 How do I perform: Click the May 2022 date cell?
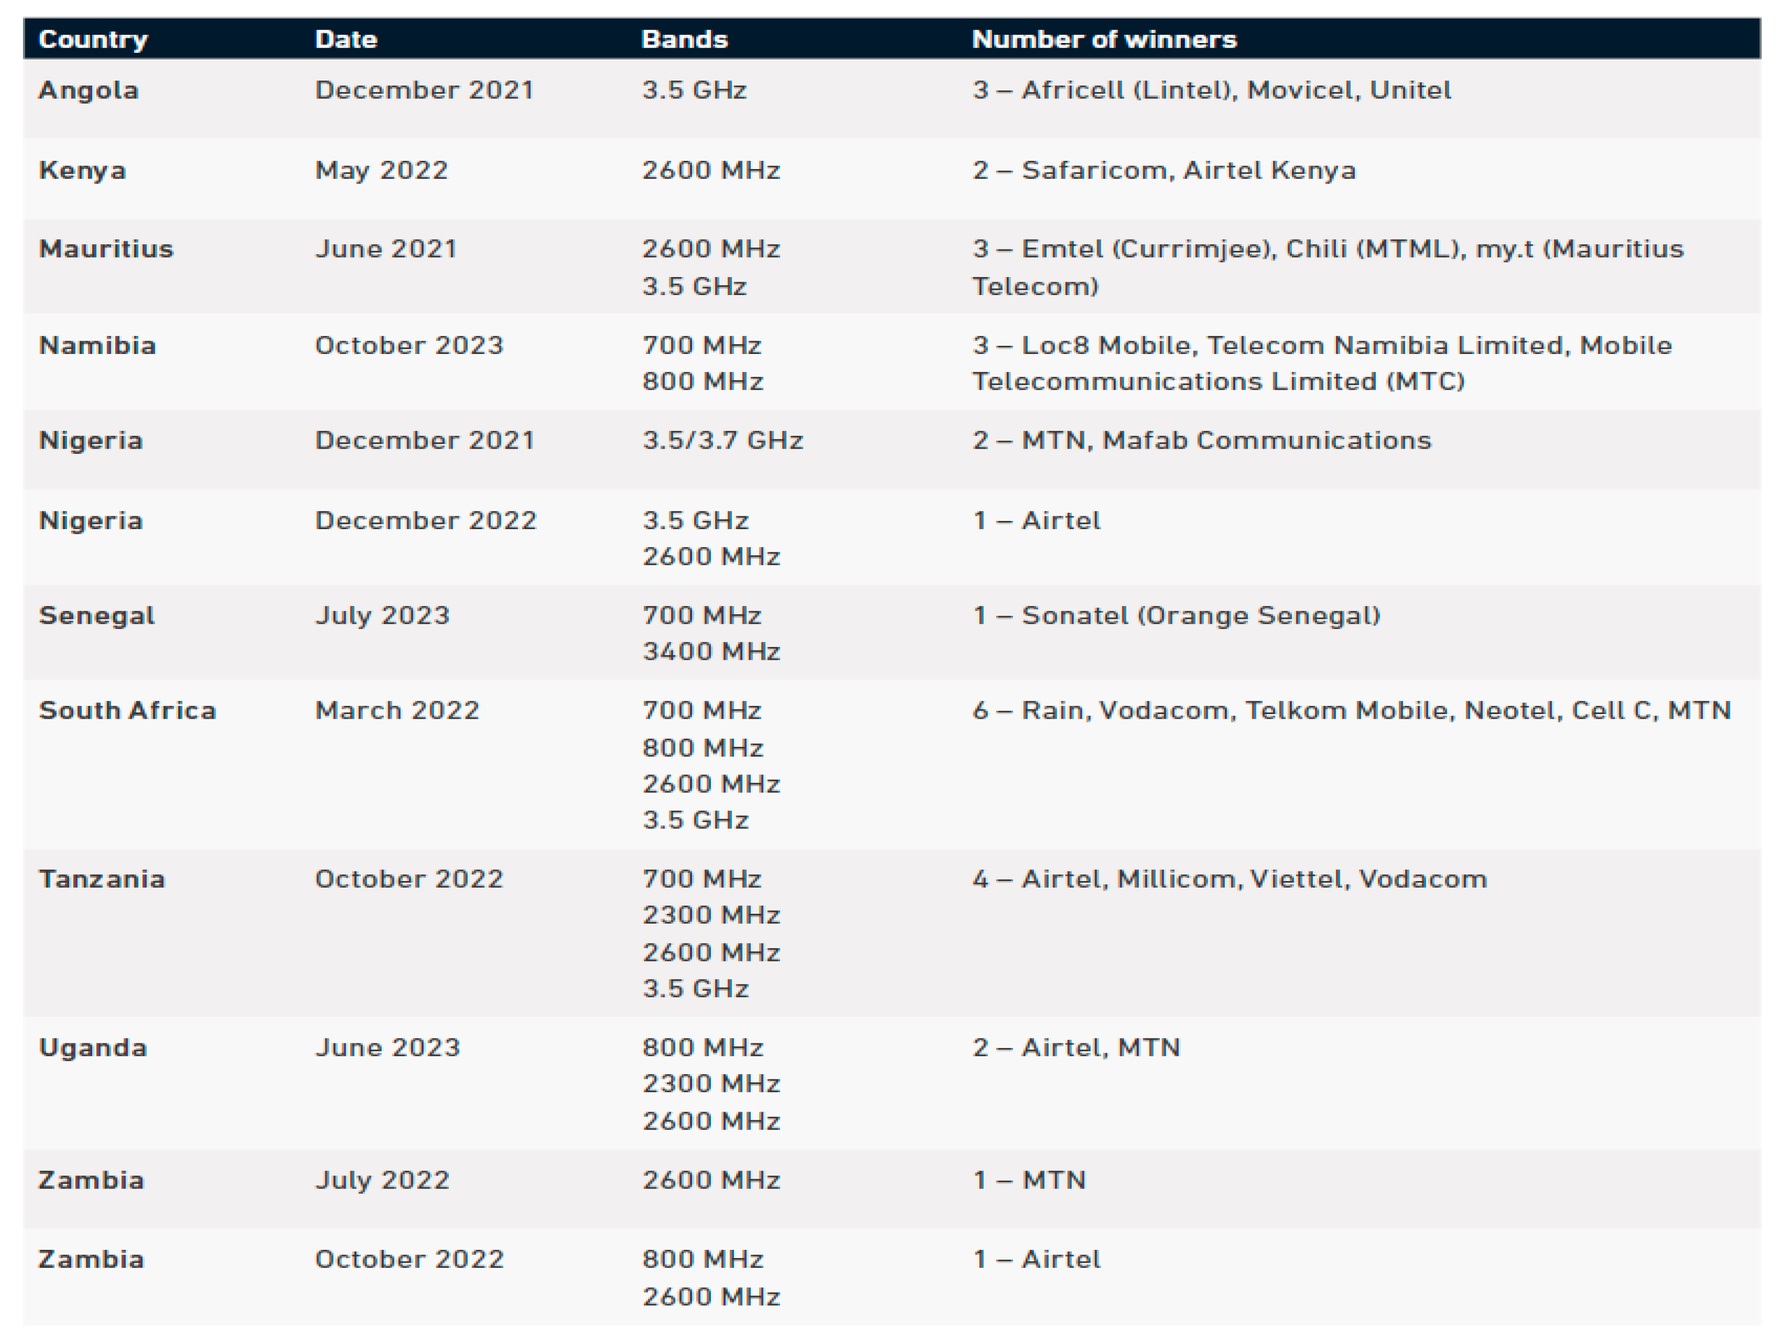pyautogui.click(x=381, y=170)
